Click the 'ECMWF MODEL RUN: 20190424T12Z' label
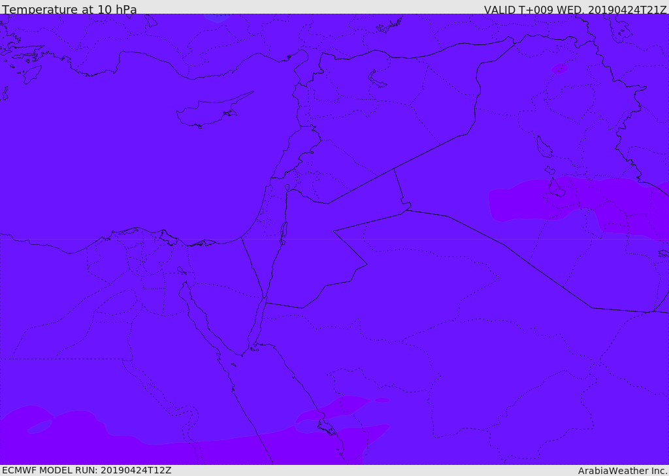The image size is (669, 476). coord(87,470)
